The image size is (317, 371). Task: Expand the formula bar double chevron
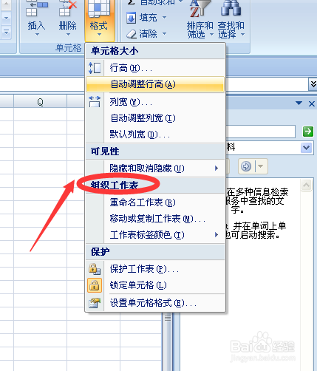313,84
